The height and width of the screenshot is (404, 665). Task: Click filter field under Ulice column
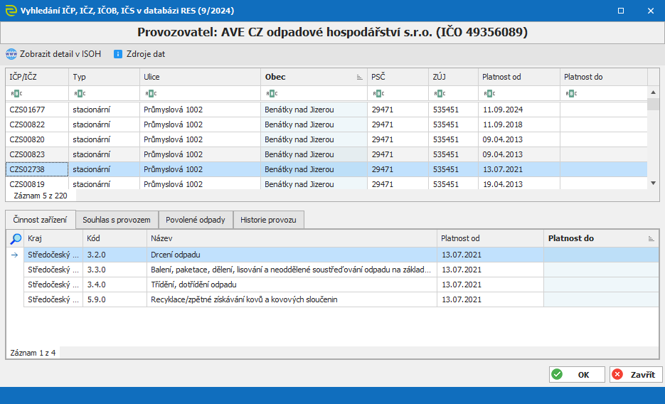coord(200,93)
